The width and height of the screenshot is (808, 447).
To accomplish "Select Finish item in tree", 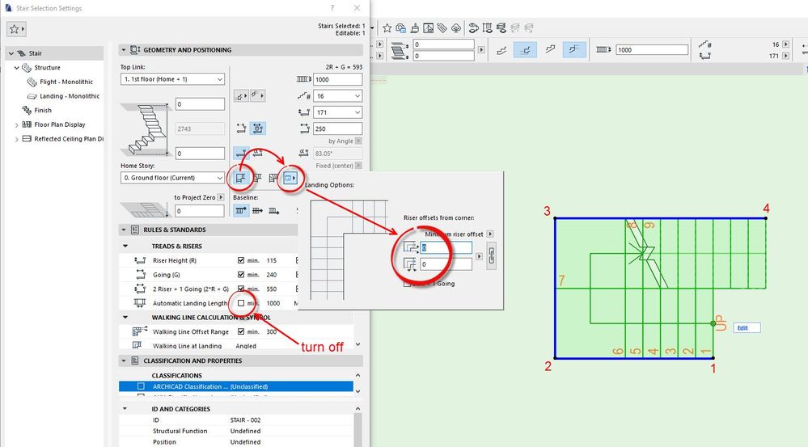I will tap(43, 110).
